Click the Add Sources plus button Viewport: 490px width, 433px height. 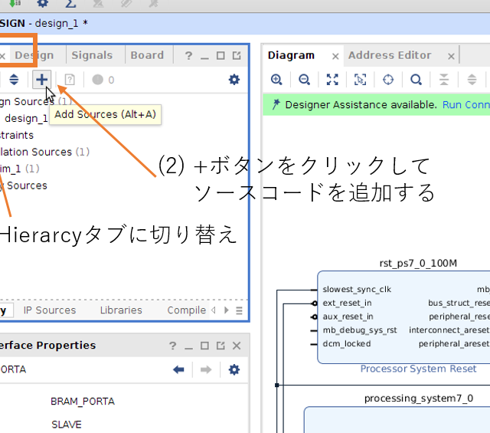coord(41,79)
